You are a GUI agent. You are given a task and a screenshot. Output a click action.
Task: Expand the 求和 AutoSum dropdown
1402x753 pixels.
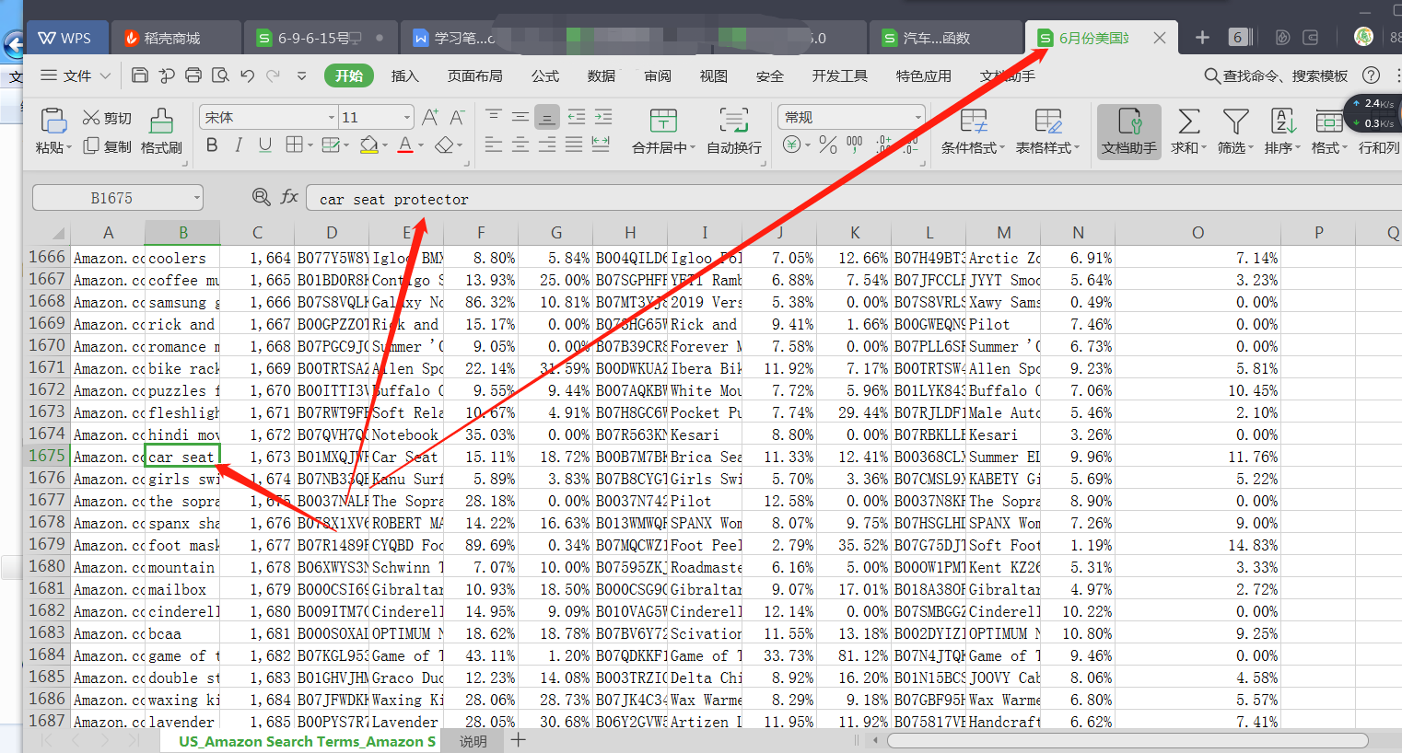pos(1203,147)
